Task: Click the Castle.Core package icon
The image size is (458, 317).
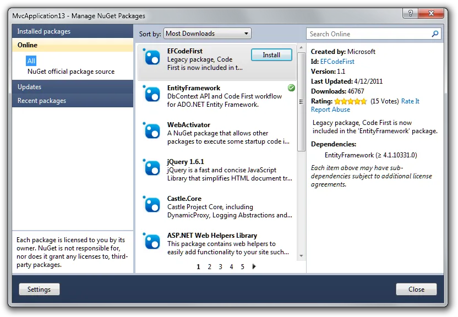Action: pos(151,204)
